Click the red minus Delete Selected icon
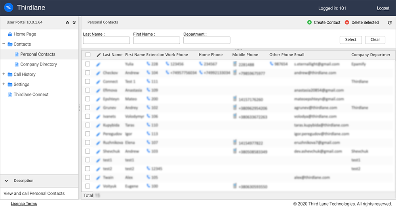396x208 pixels. pos(347,22)
